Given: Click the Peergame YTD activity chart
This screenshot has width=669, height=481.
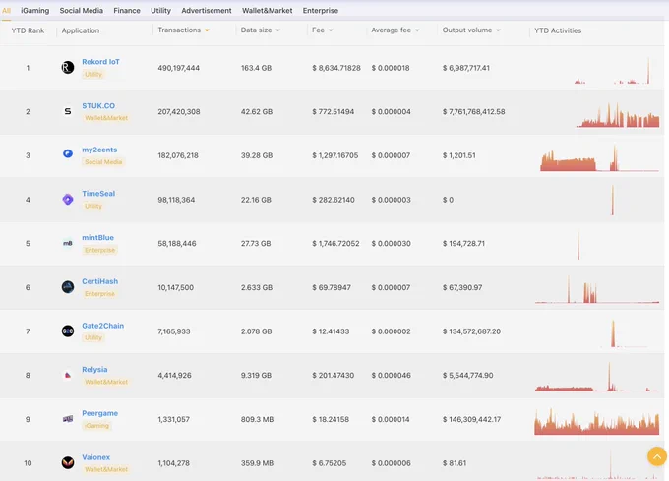Looking at the screenshot, I should tap(597, 421).
